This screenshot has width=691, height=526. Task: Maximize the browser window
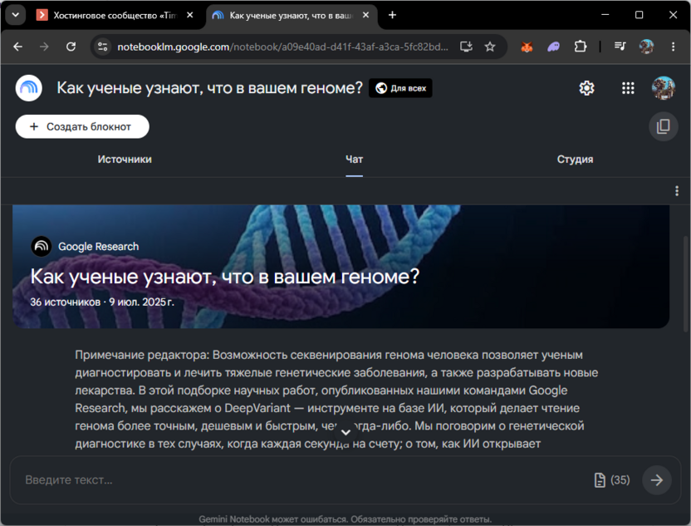(639, 15)
